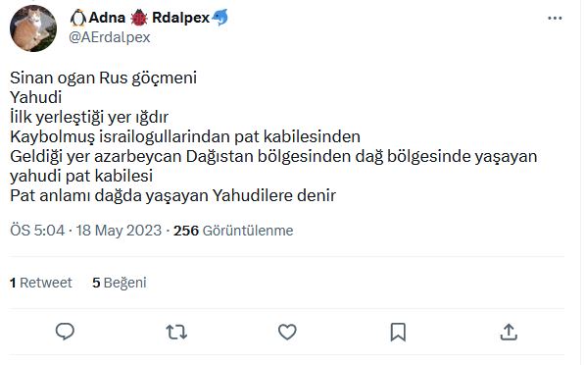Retweet this post using the arrows icon
Screen dimensions: 585x365
coord(176,332)
